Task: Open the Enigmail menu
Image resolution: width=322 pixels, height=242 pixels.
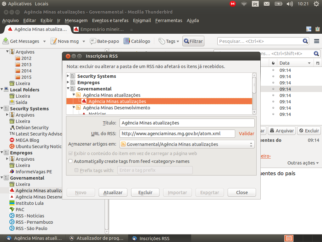Action: (x=142, y=20)
